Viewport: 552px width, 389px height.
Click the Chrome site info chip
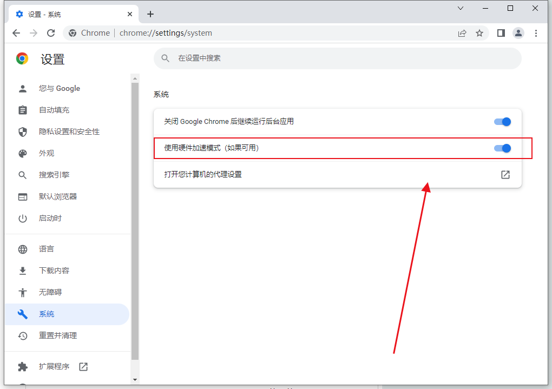tap(90, 33)
